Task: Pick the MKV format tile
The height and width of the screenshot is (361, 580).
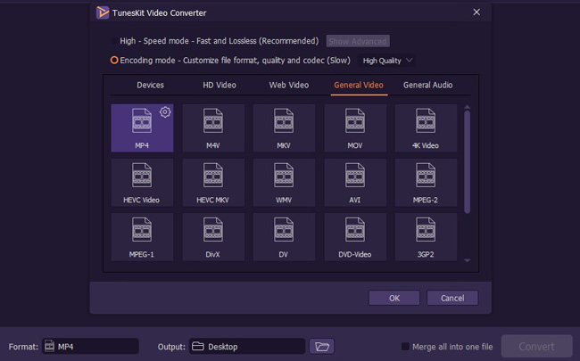Action: click(284, 127)
